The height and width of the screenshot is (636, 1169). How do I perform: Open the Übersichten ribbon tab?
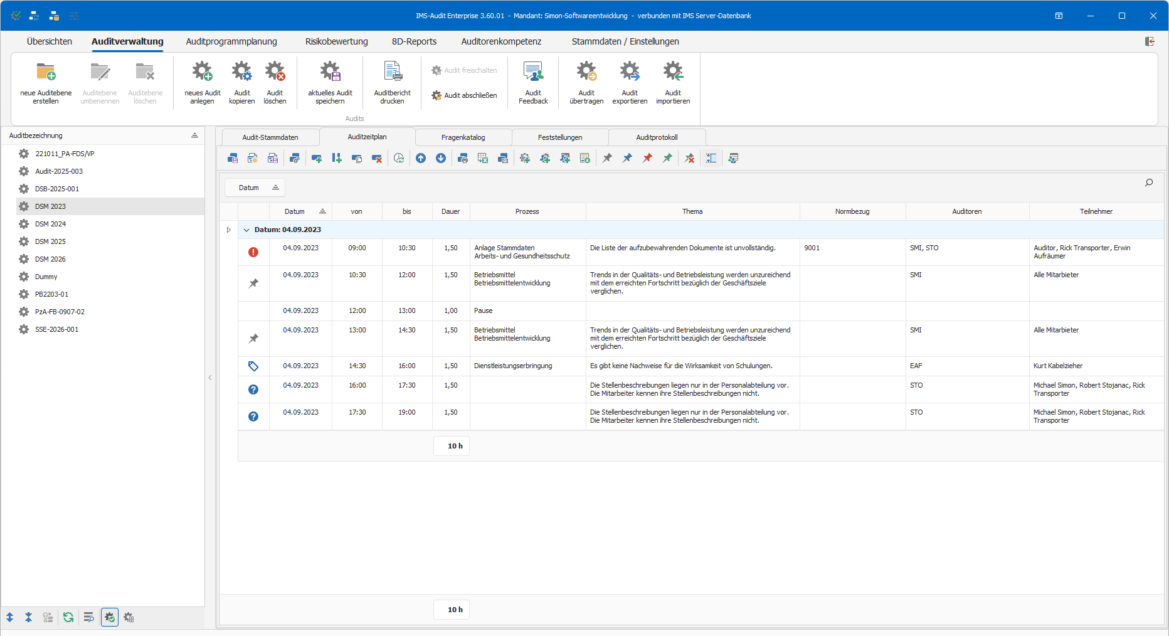pyautogui.click(x=50, y=41)
